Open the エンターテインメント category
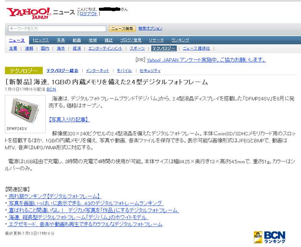The width and height of the screenshot is (301, 247). point(105,49)
